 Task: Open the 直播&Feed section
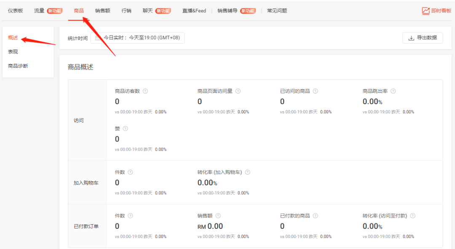(194, 10)
